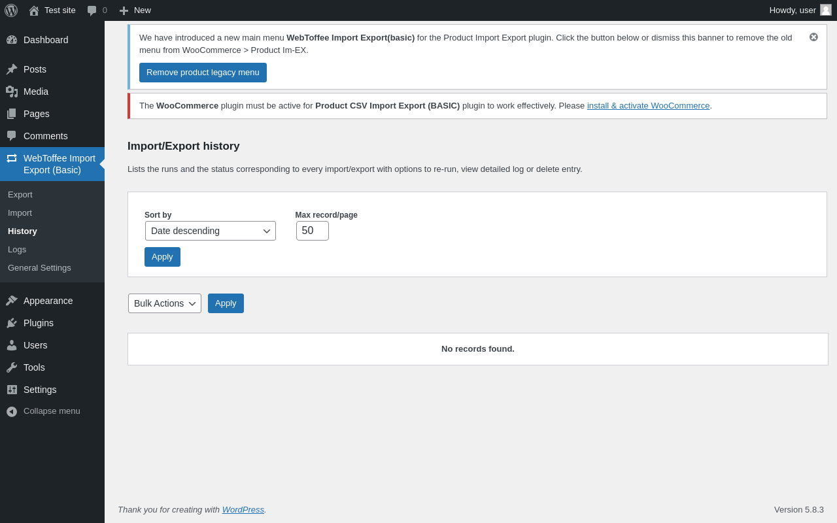Dismiss the banner with the close icon
Screen dimensions: 837x523
pyautogui.click(x=813, y=37)
